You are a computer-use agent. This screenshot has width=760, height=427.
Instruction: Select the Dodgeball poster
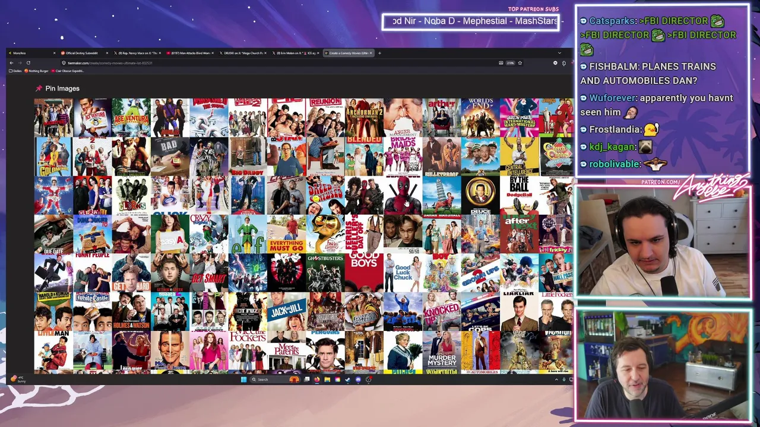point(519,196)
